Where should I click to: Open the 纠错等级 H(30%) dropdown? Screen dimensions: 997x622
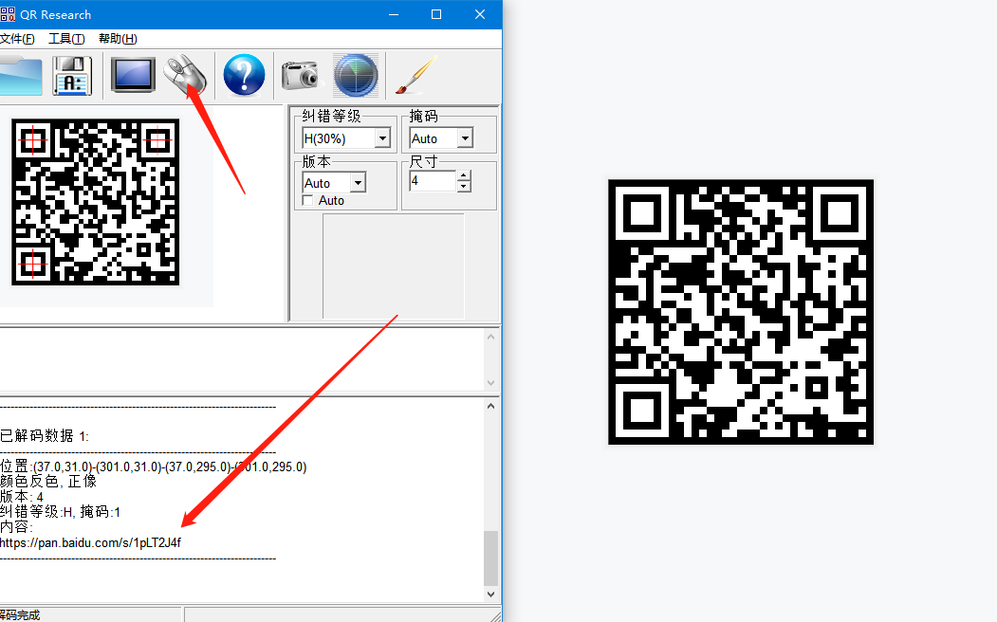[382, 138]
